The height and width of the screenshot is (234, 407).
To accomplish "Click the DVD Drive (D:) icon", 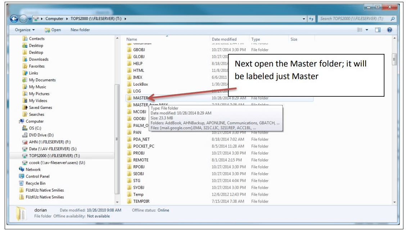I will point(25,135).
